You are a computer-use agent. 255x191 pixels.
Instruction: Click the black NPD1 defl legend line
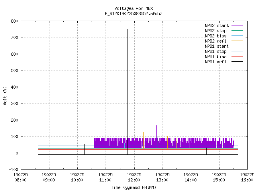click(237, 62)
